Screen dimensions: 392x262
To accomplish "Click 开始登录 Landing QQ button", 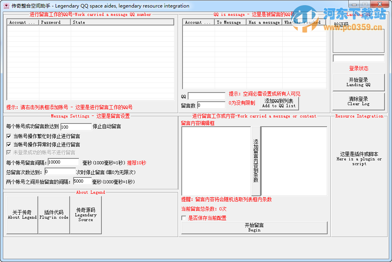I will [x=359, y=82].
